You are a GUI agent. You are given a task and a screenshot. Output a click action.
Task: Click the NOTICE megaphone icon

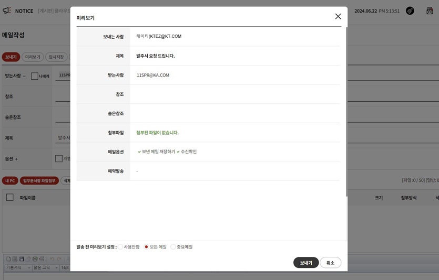click(x=7, y=10)
